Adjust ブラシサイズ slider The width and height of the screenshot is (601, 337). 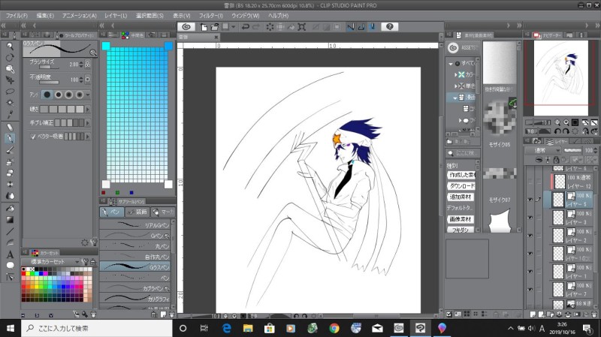pyautogui.click(x=48, y=67)
